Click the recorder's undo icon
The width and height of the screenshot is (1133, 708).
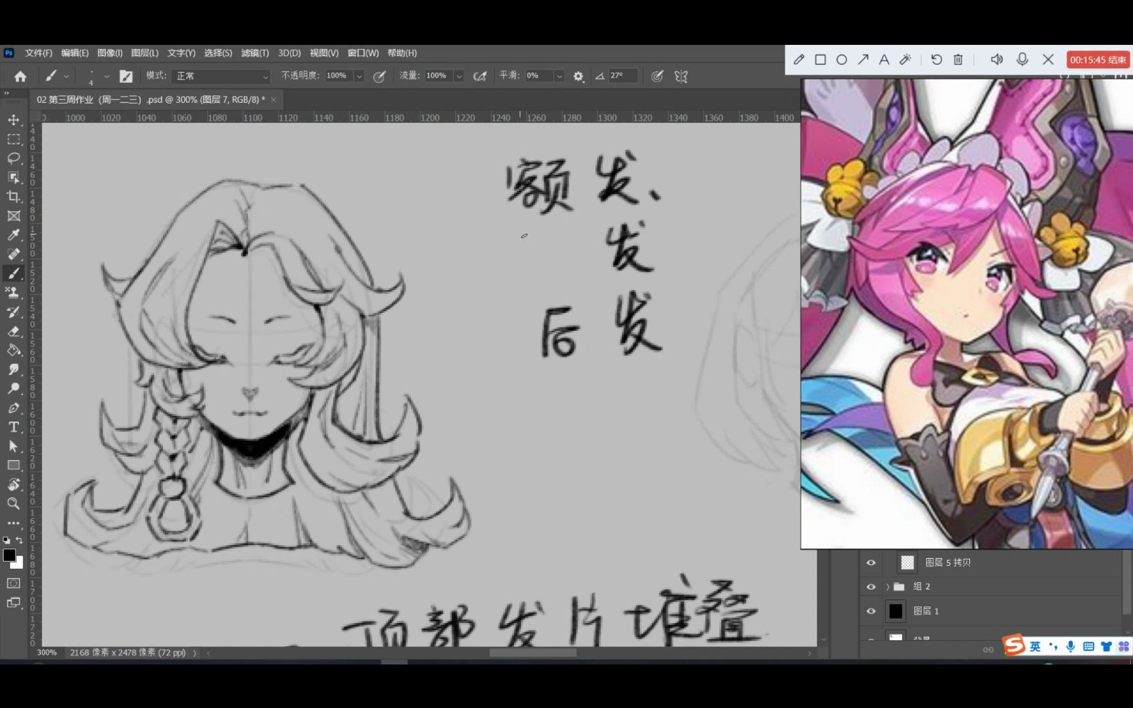click(x=936, y=59)
